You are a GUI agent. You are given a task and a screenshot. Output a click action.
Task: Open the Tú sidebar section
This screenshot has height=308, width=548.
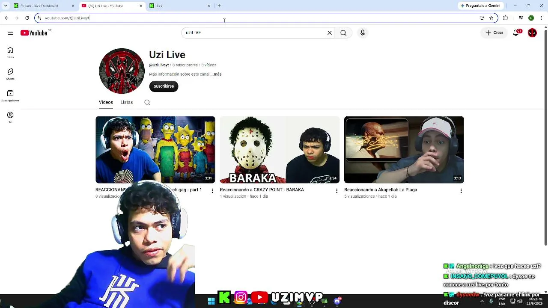point(10,118)
